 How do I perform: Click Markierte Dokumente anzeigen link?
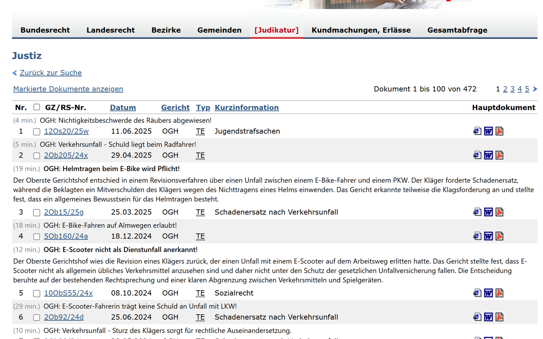pyautogui.click(x=68, y=89)
